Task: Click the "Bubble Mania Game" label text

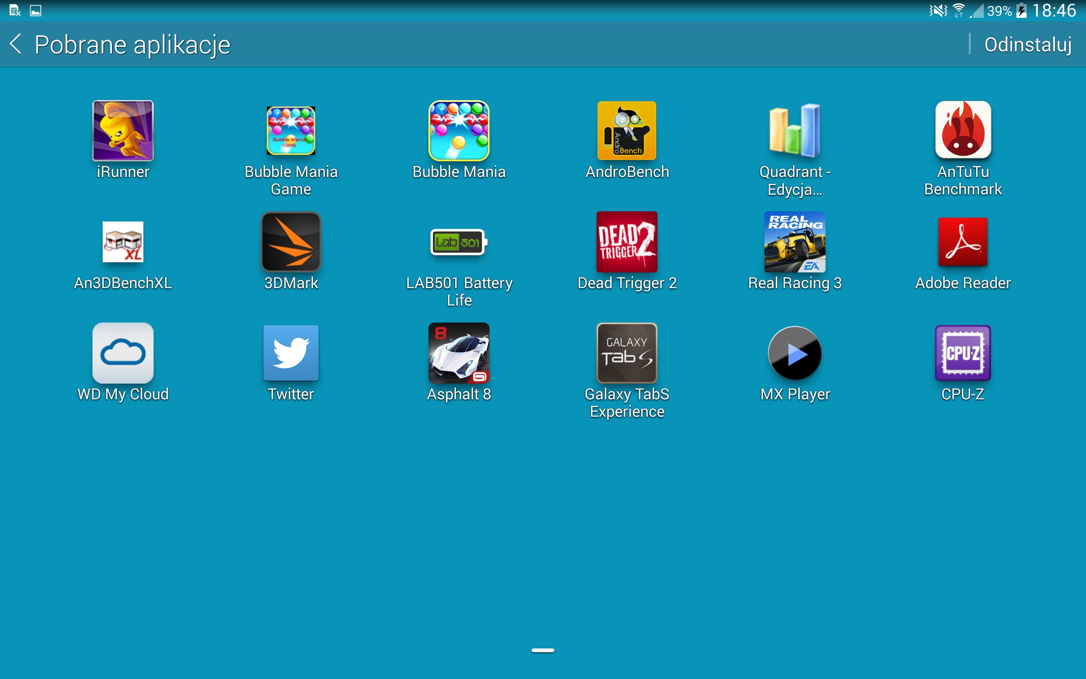Action: (x=291, y=180)
